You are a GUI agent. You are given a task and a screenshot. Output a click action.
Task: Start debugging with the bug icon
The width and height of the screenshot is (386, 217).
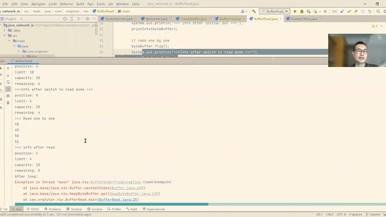[302, 11]
